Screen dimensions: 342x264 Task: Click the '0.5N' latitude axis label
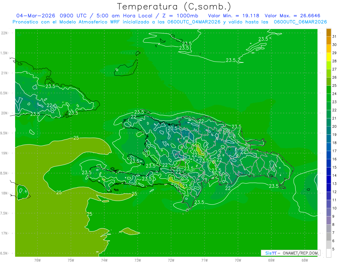[4, 93]
